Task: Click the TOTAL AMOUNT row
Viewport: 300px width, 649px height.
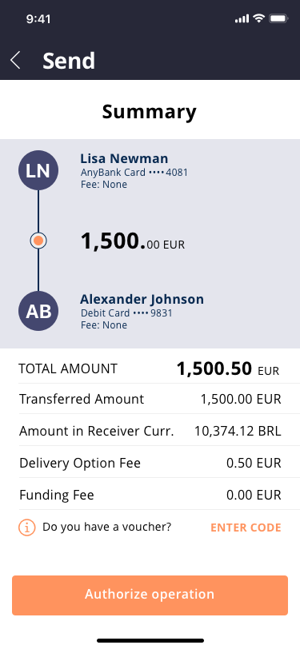Action: 150,368
